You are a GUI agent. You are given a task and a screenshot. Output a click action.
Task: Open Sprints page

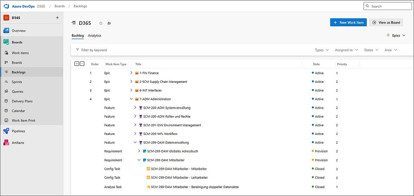click(17, 82)
